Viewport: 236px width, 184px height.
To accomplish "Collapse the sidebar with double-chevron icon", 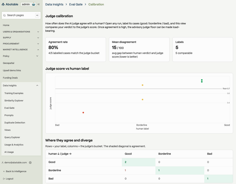I will coord(39,4).
